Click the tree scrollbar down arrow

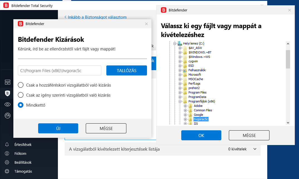click(x=288, y=123)
